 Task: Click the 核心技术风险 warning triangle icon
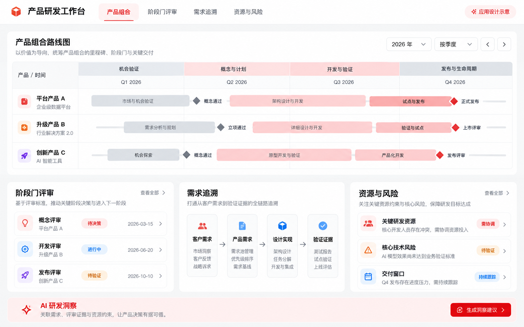[368, 250]
